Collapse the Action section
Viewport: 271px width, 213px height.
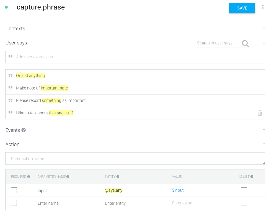coord(264,144)
